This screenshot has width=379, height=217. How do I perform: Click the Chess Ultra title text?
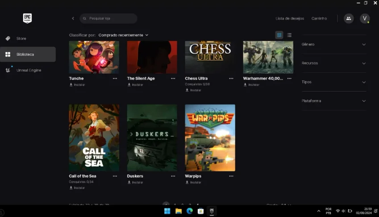[x=196, y=78]
